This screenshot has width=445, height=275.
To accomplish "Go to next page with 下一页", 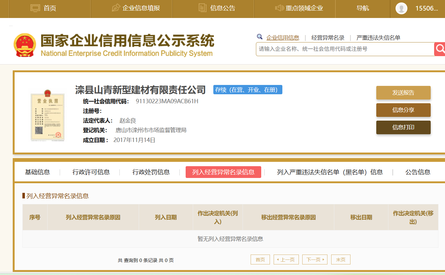I will [x=315, y=259].
